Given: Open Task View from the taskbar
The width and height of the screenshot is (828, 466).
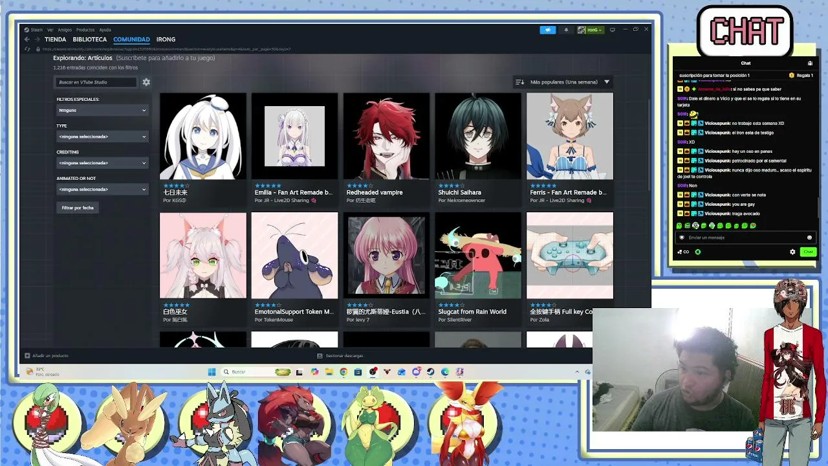Looking at the screenshot, I should tap(299, 372).
